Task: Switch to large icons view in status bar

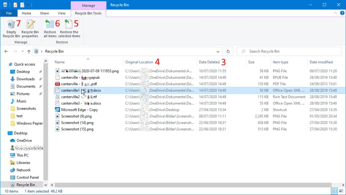Action: point(340,191)
